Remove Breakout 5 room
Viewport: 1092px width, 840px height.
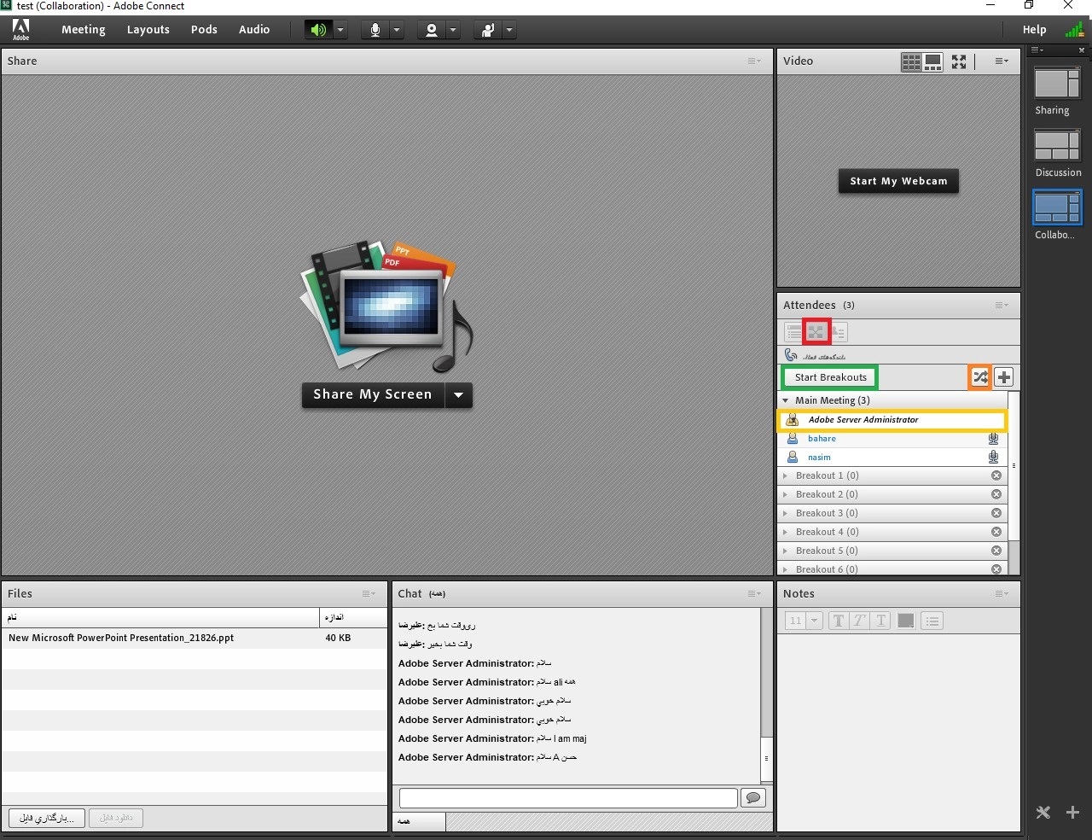point(996,551)
